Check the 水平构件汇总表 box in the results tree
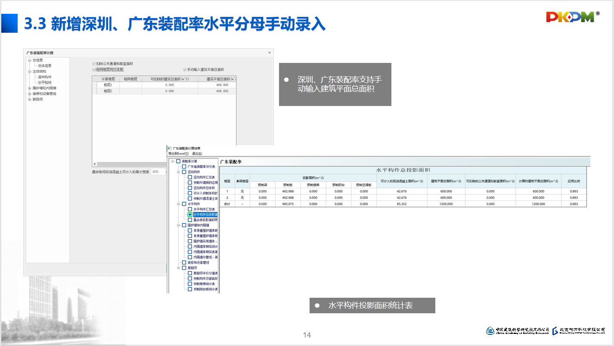Viewport: 614px width, 346px height. 190,209
